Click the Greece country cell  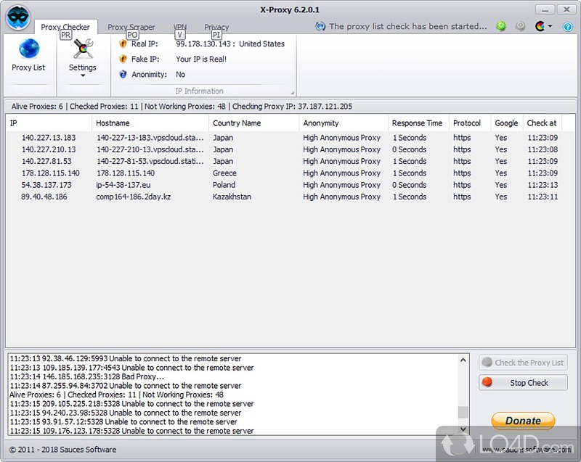(x=224, y=173)
